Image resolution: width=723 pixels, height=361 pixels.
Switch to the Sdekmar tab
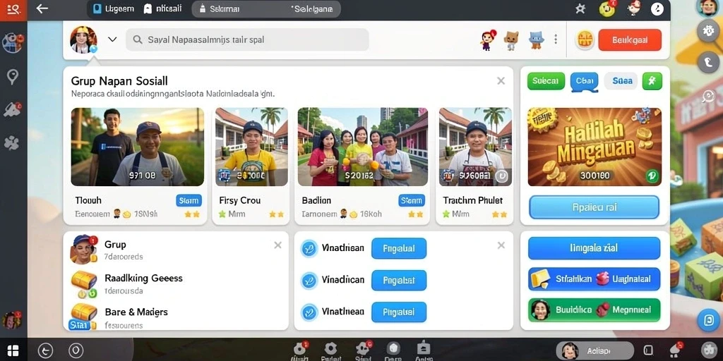(x=217, y=8)
